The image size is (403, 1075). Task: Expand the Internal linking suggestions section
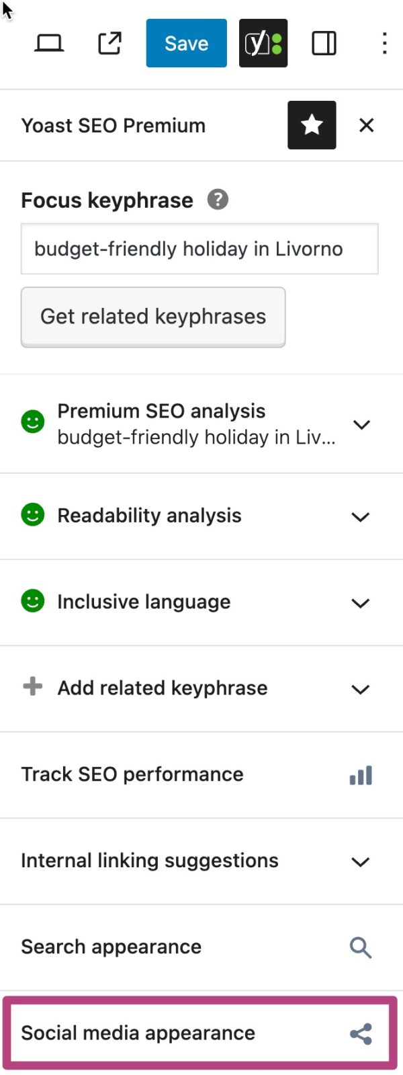[360, 861]
